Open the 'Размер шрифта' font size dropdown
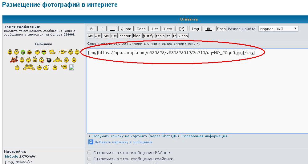This screenshot has width=308, height=164. click(x=278, y=29)
